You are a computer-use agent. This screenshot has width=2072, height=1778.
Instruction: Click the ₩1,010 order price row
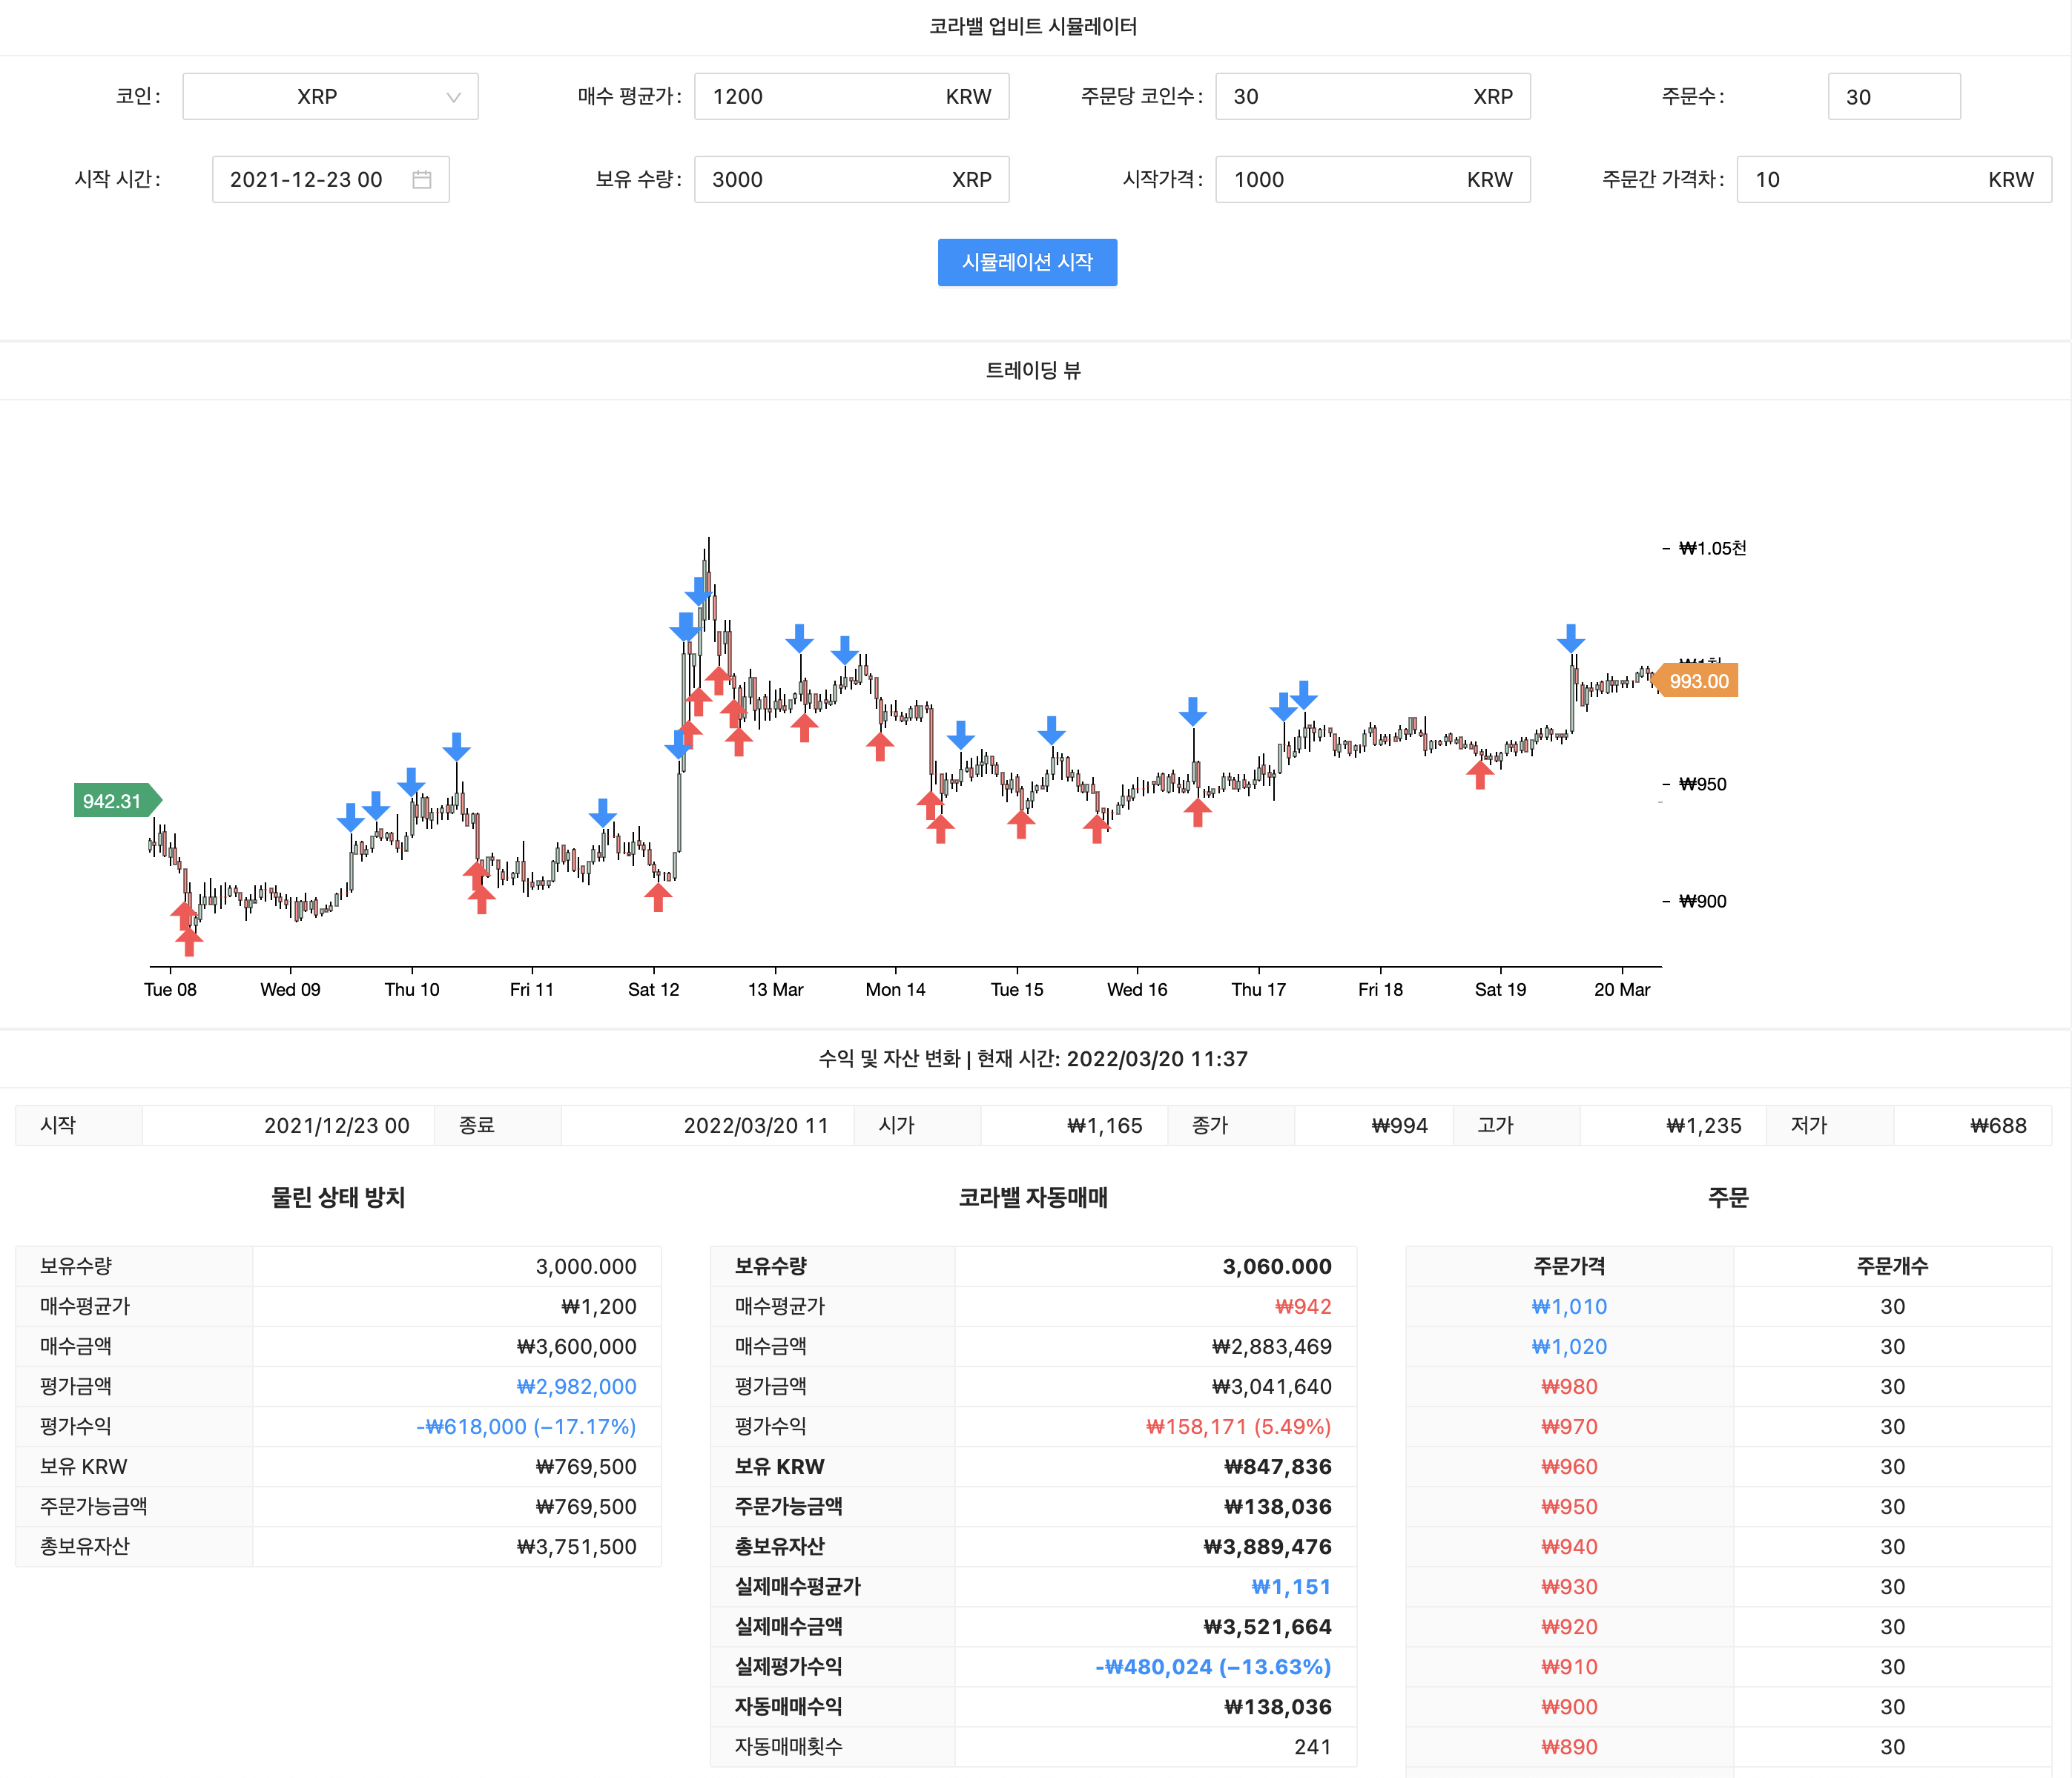pyautogui.click(x=1569, y=1307)
